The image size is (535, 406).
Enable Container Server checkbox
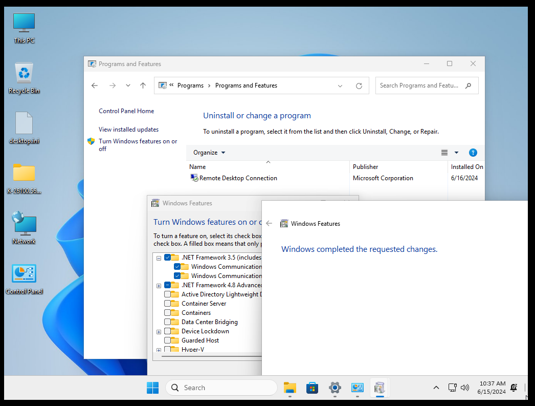tap(168, 303)
